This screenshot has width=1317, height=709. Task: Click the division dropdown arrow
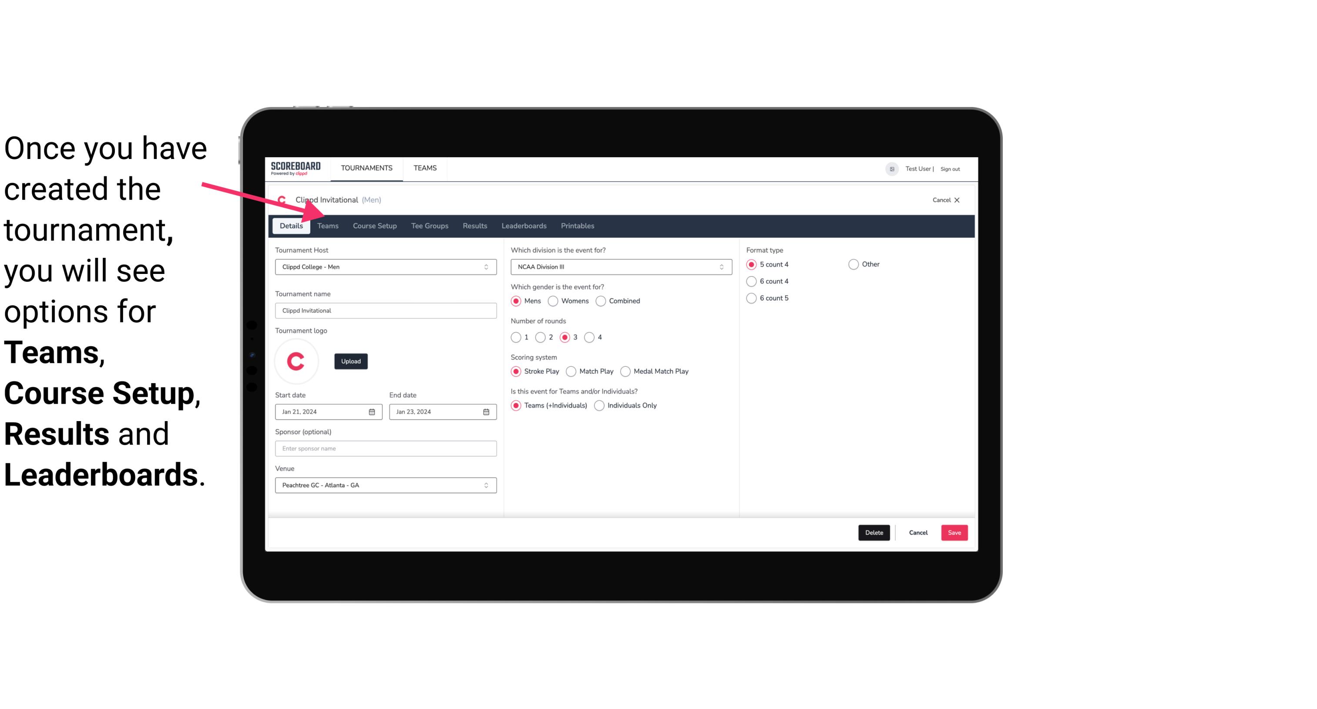tap(719, 267)
